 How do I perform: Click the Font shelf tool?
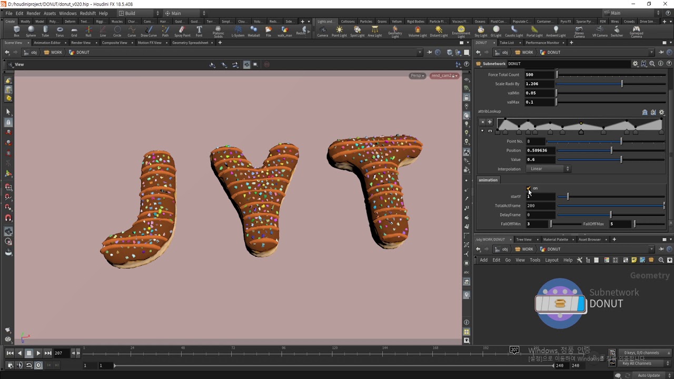point(199,32)
